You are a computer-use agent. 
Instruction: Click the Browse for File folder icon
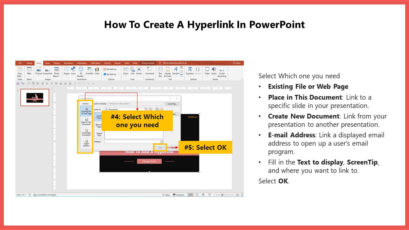162,109
